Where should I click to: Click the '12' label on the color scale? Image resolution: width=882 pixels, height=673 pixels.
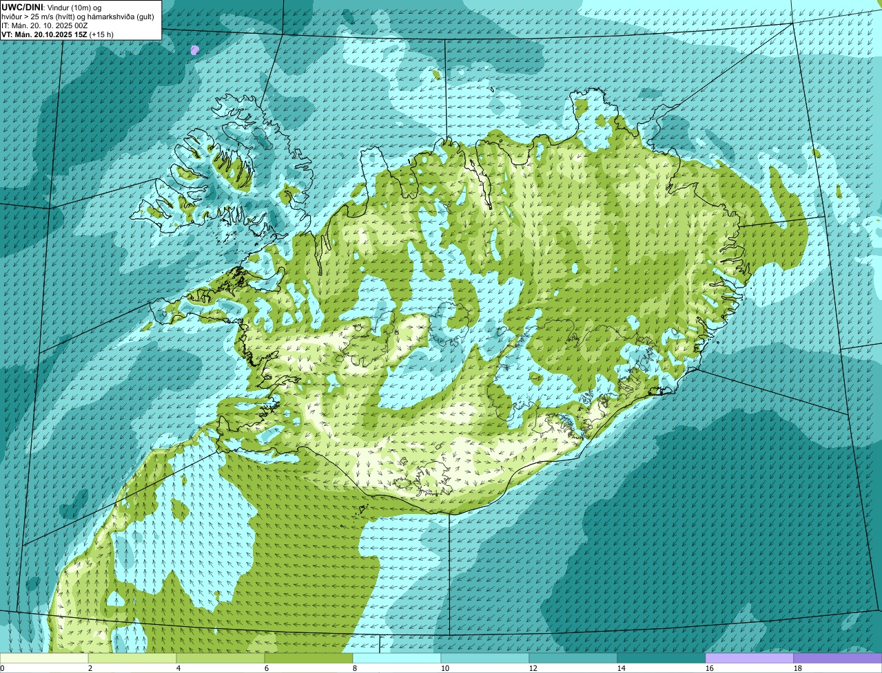pyautogui.click(x=533, y=668)
